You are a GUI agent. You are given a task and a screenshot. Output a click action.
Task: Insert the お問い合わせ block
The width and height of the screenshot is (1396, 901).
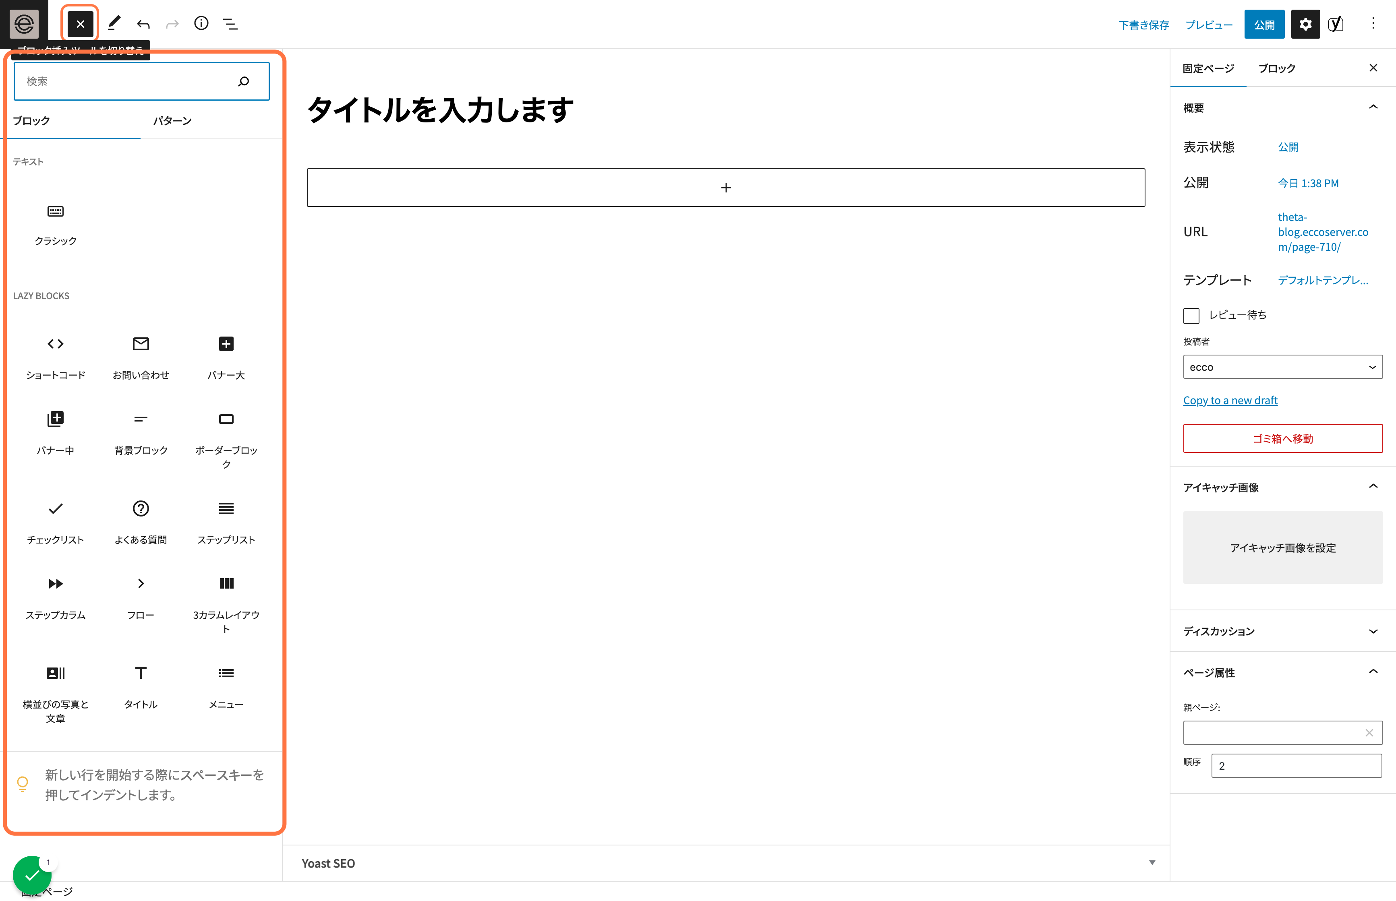click(x=141, y=358)
